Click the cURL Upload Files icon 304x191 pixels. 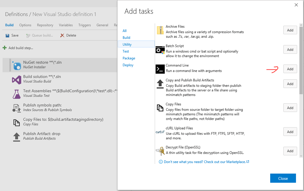pos(160,132)
